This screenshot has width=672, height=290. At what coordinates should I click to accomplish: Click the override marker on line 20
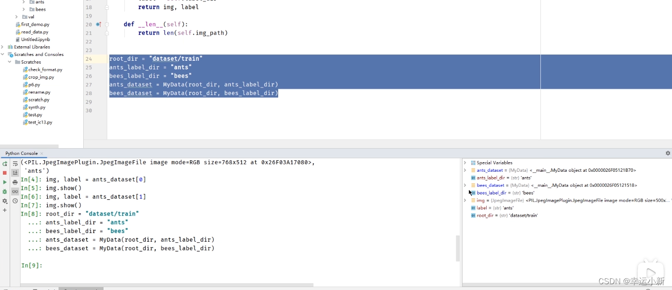point(99,24)
